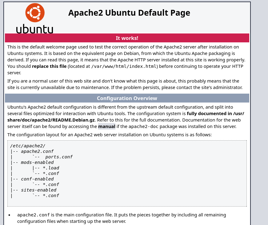Screen dimensions: 268x225
Task: Click the "*.conf" entry under conf-enabled
Action: [51, 184]
